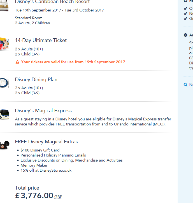Click the FREE Disney Magical Extras heading
This screenshot has height=203, width=193.
coord(46,142)
